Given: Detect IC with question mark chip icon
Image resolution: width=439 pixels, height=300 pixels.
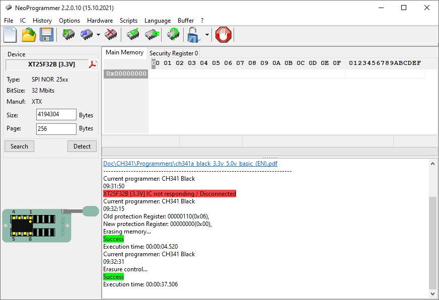Looking at the screenshot, I should tap(173, 35).
